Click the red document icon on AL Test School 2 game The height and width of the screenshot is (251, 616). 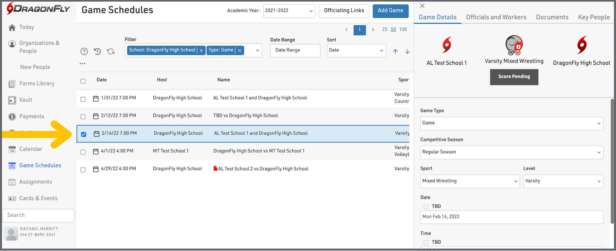tap(215, 169)
